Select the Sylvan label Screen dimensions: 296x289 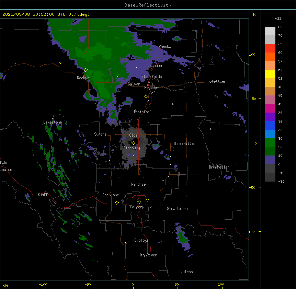click(x=134, y=84)
